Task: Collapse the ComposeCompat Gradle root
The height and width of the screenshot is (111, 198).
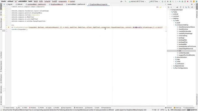Action: click(x=168, y=10)
